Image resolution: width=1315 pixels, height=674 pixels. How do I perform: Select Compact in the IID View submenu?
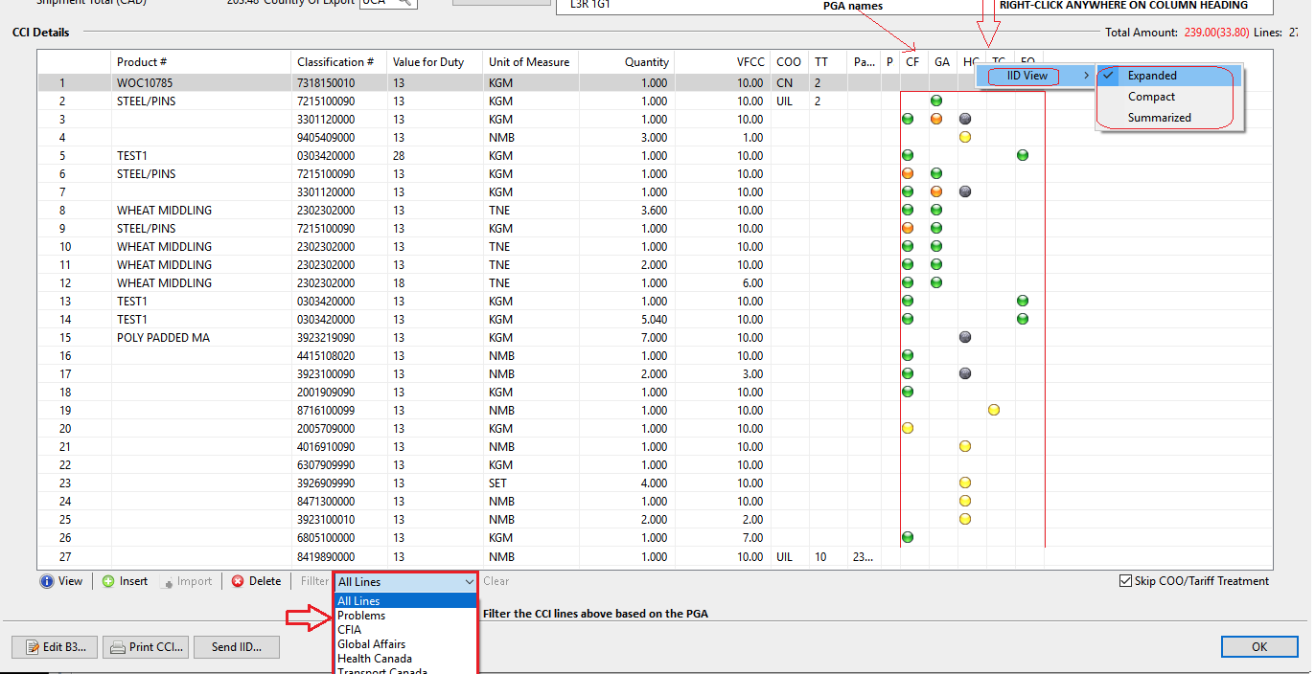[1169, 97]
